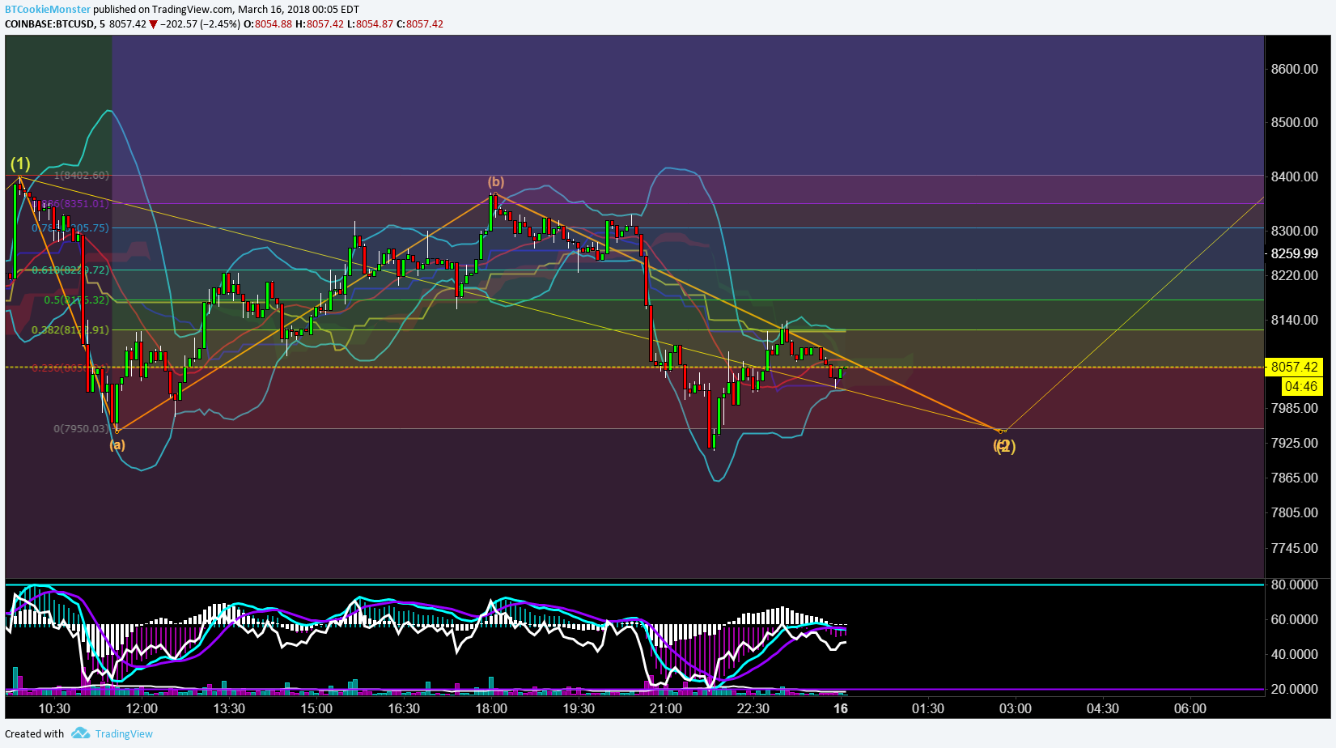Click the 8400.00 price axis label

1295,176
